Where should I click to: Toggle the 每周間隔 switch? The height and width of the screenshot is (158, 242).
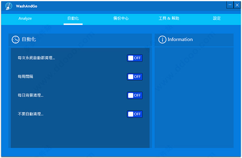pyautogui.click(x=135, y=77)
